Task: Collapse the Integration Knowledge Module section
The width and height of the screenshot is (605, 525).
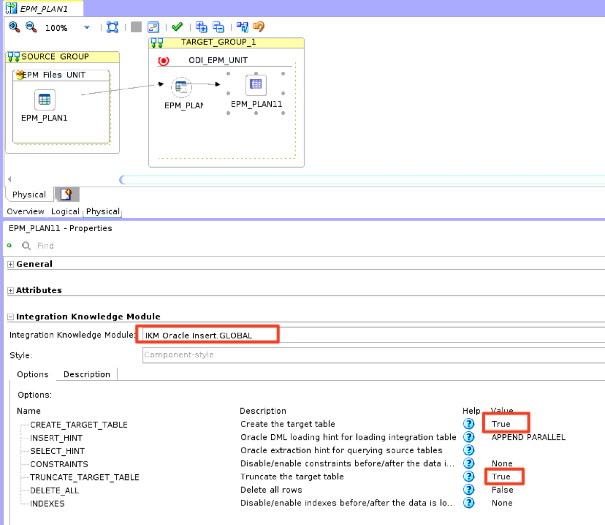Action: tap(11, 317)
